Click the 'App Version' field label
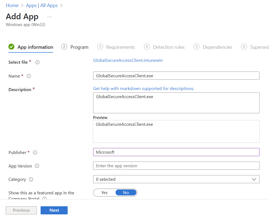 [x=20, y=166]
